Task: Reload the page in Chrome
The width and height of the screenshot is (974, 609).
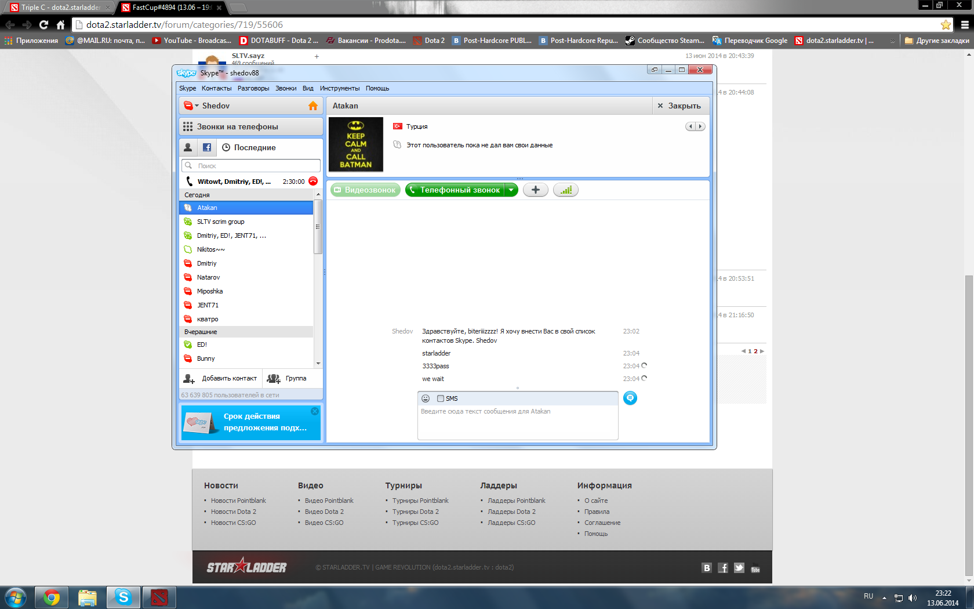Action: (x=43, y=25)
